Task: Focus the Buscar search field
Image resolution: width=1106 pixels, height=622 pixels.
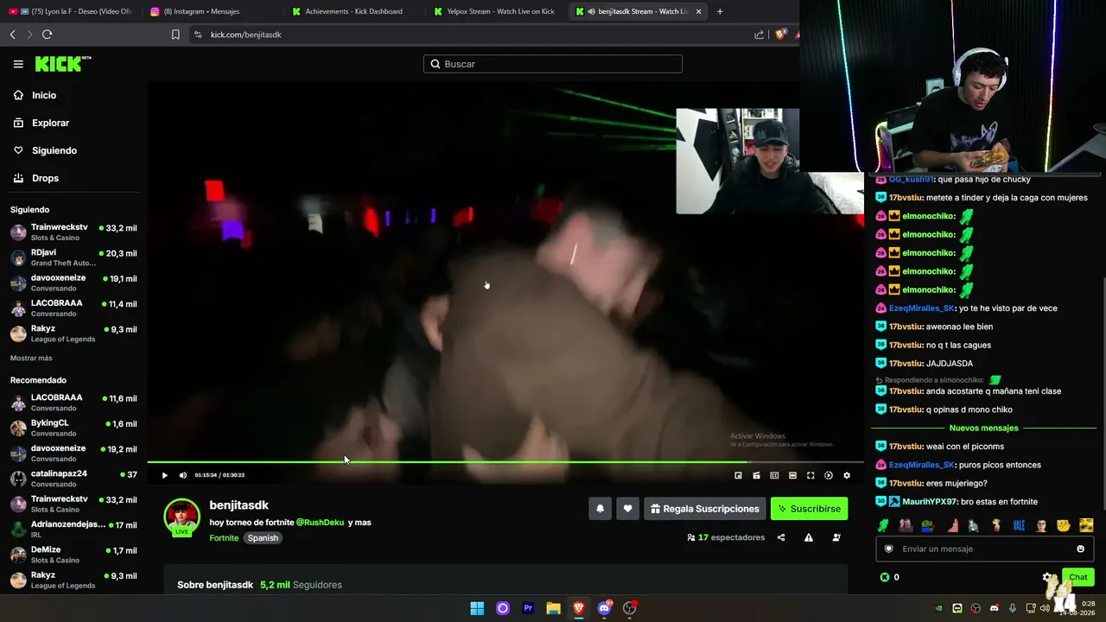Action: pos(553,64)
